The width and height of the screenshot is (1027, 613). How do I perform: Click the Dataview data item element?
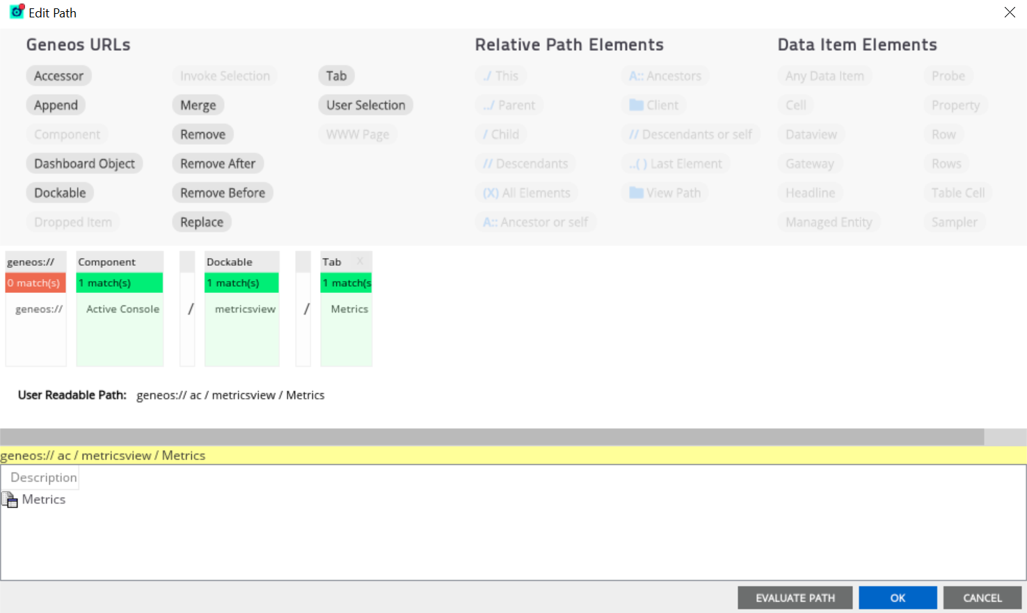pos(811,134)
